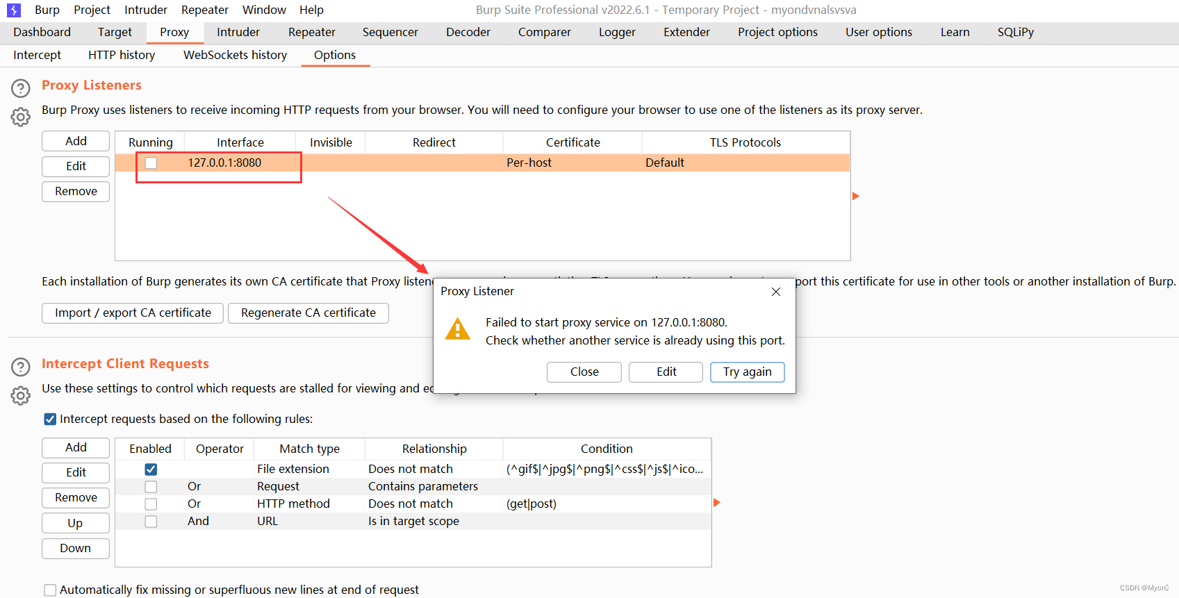Go to WebSockets history sub-tab

click(x=235, y=55)
